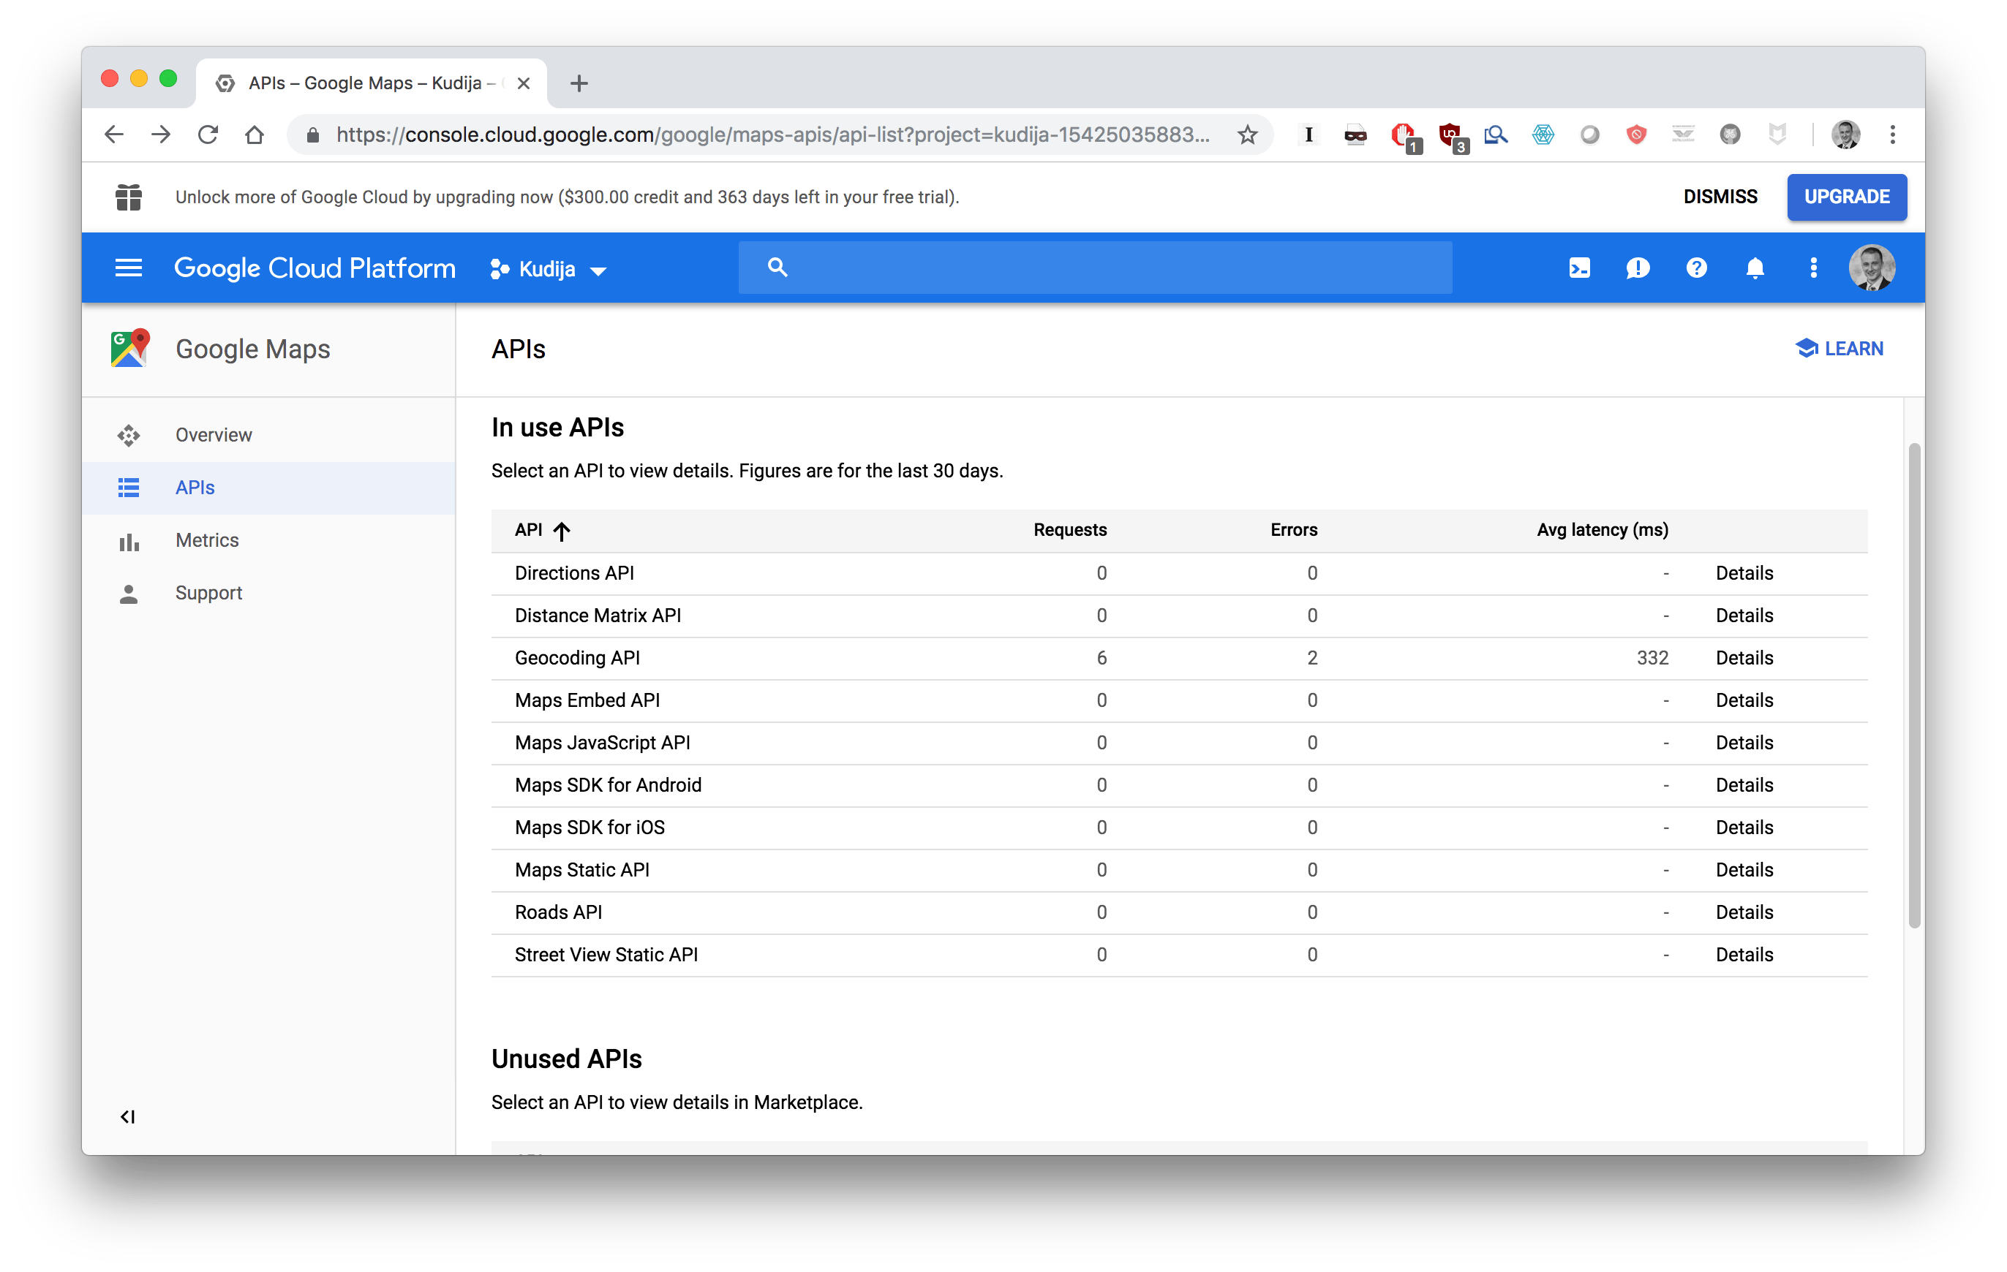Go to Metrics in sidebar
2007x1272 pixels.
tap(207, 541)
